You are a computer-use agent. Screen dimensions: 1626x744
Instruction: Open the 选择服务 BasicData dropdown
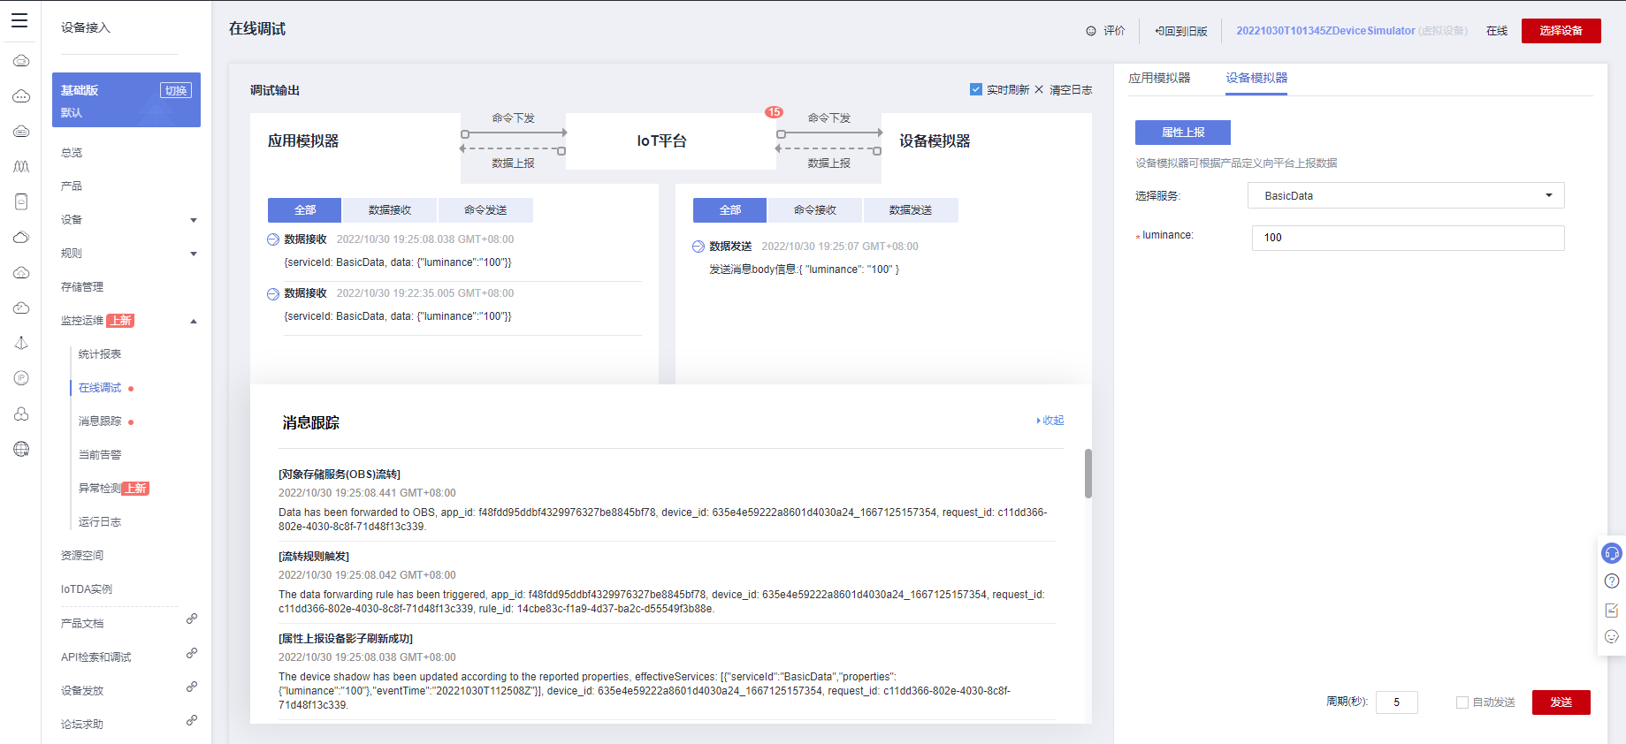[1406, 195]
